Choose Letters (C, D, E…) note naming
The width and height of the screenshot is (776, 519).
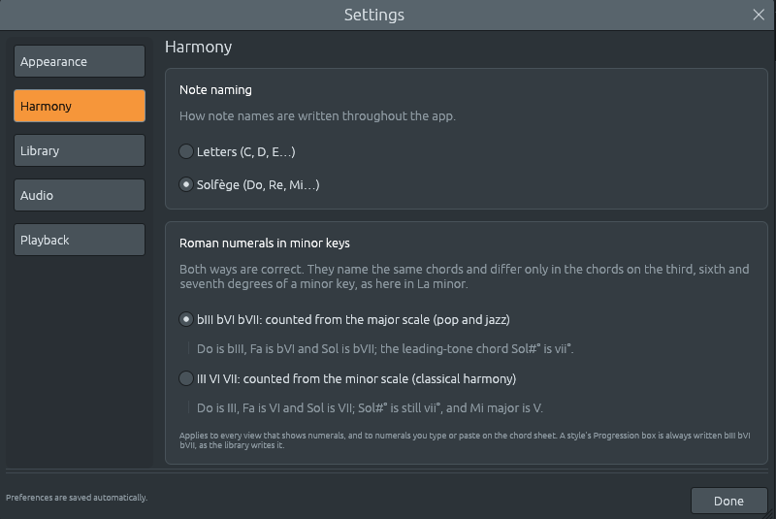[x=237, y=151]
